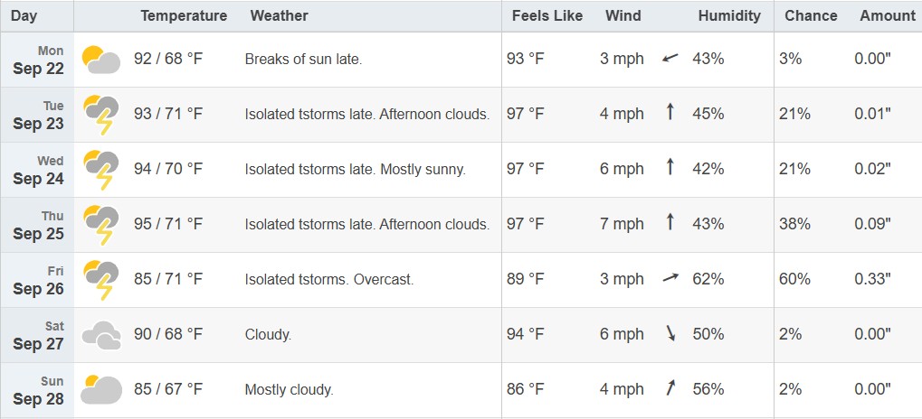Click the Humidity column header

coord(729,16)
